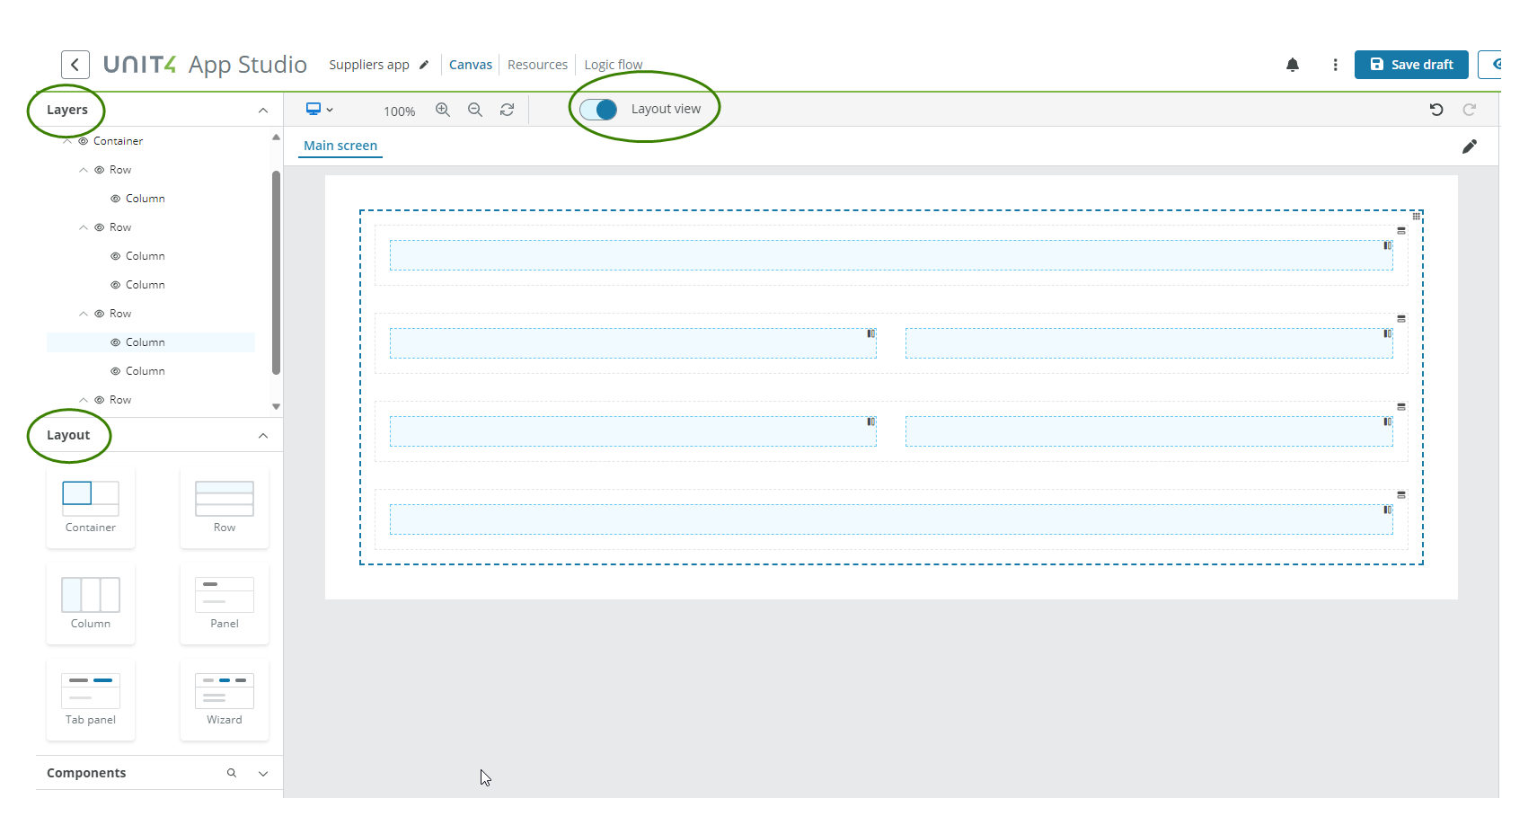Switch to the Resources tab
1537x834 pixels.
537,64
